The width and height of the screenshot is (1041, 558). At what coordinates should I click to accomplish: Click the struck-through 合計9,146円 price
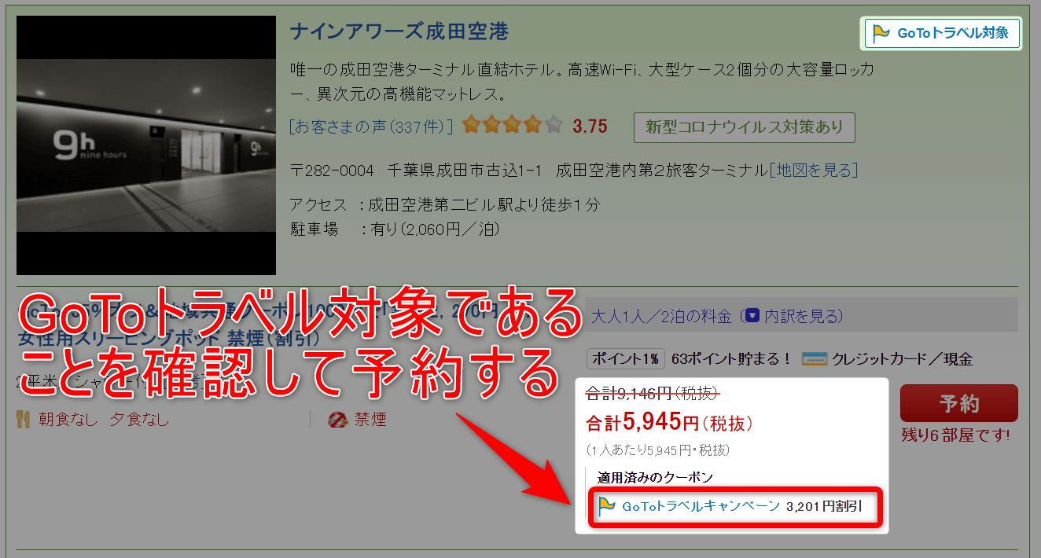point(653,395)
